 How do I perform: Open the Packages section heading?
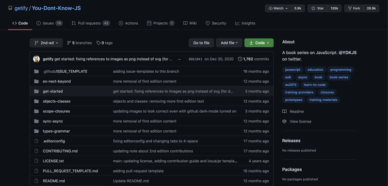click(292, 170)
